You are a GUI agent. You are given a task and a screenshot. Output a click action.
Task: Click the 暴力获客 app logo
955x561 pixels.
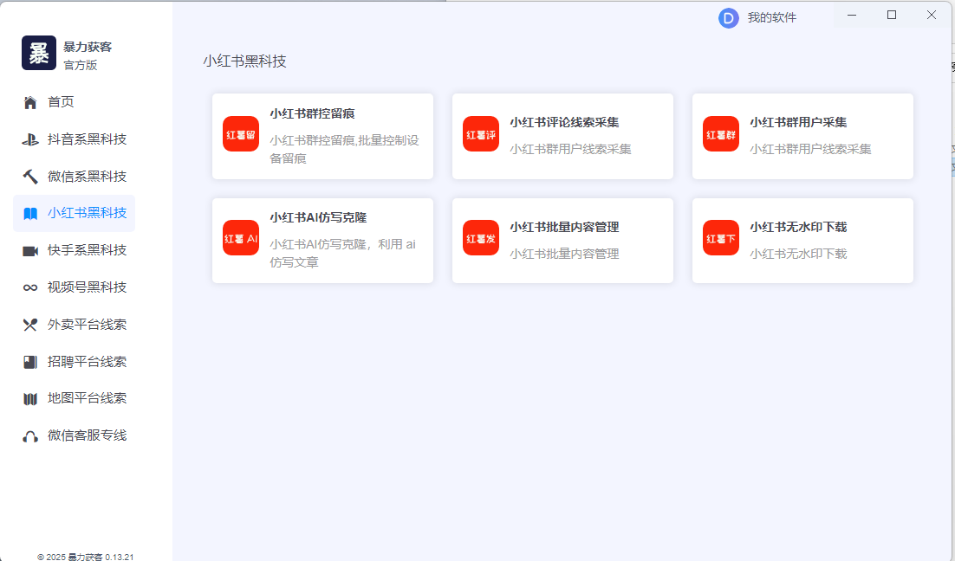coord(39,53)
